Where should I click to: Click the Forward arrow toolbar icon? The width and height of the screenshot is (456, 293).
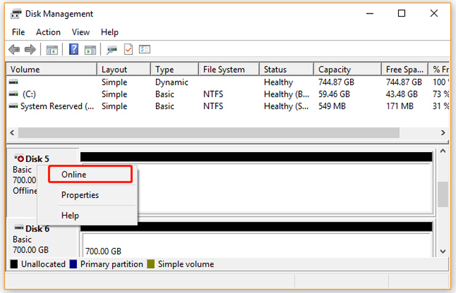coord(30,50)
